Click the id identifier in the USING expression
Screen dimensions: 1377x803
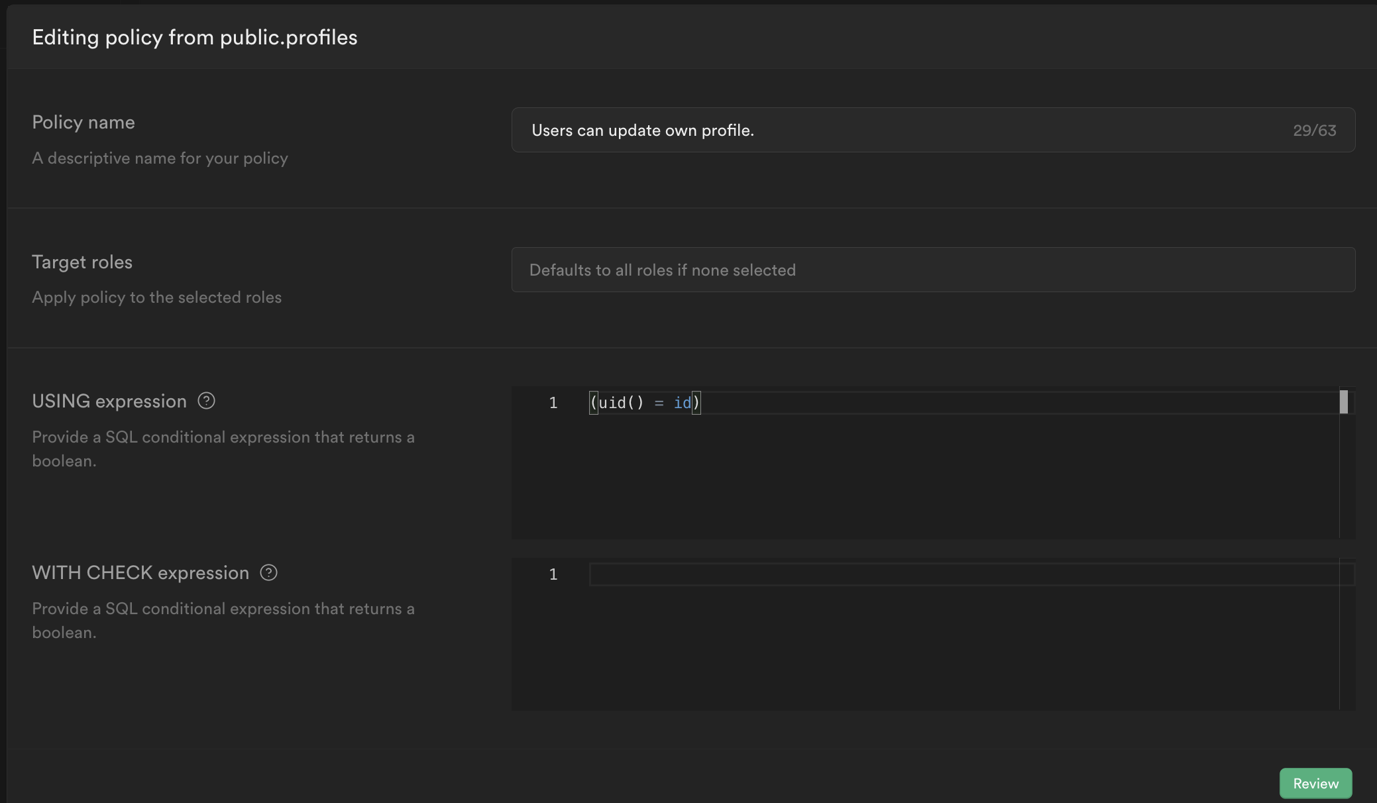683,402
